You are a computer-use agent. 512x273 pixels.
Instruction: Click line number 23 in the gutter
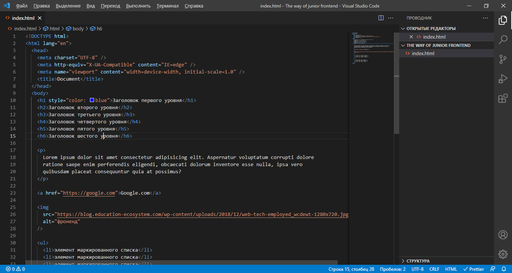pyautogui.click(x=13, y=193)
